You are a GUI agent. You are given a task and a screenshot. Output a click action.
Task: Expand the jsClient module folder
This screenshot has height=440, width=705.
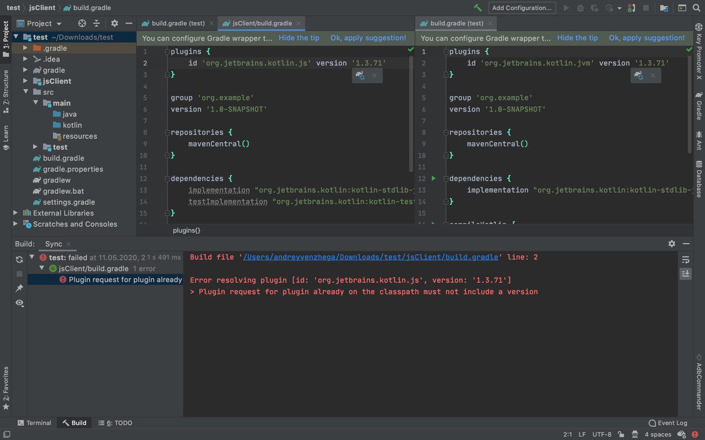tap(25, 81)
